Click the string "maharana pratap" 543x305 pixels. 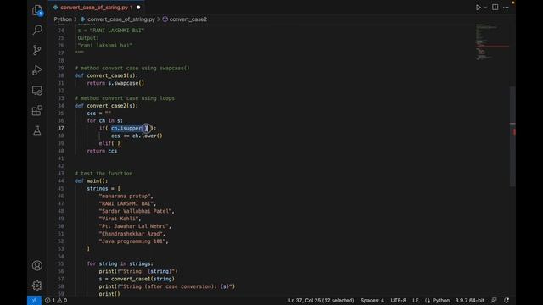[125, 196]
